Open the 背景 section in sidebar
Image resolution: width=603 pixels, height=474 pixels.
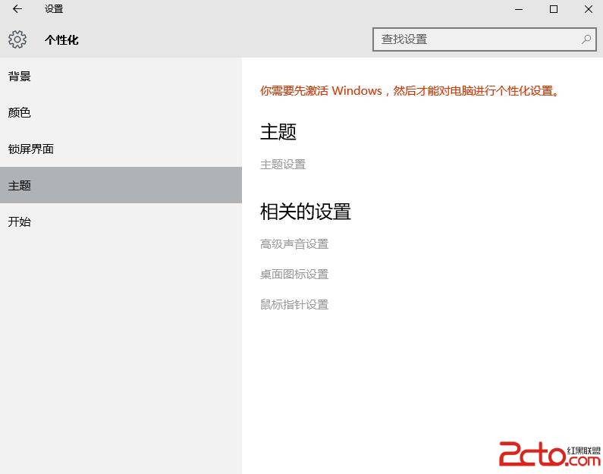point(20,77)
